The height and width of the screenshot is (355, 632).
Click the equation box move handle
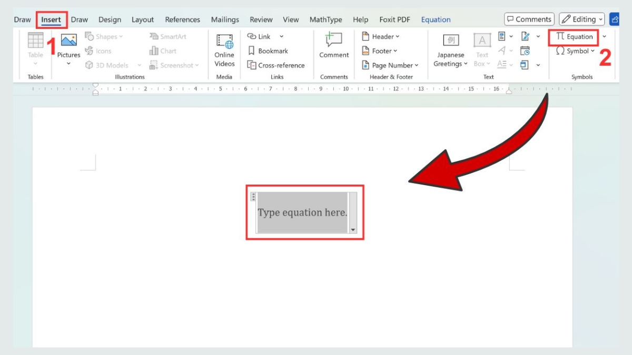[x=253, y=197]
